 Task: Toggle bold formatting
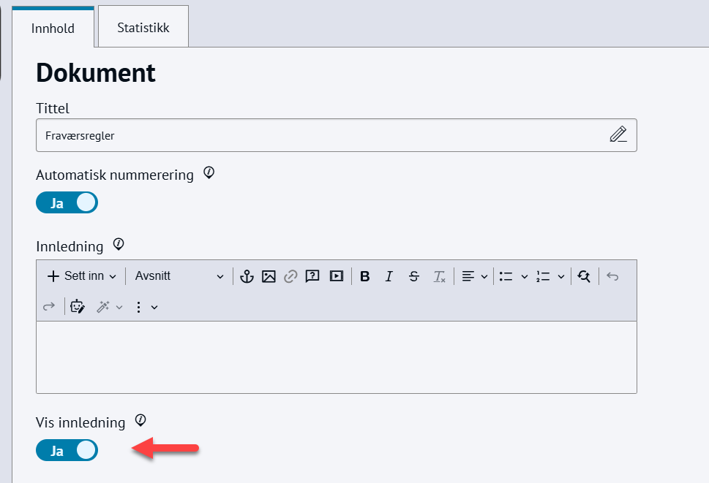tap(365, 276)
